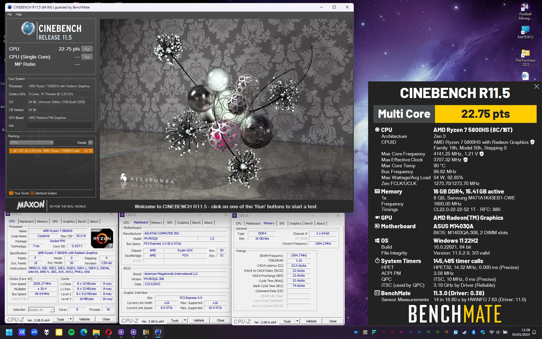Select Football Manager 24 desktop icon
Image resolution: width=542 pixels, height=339 pixels.
pyautogui.click(x=525, y=11)
